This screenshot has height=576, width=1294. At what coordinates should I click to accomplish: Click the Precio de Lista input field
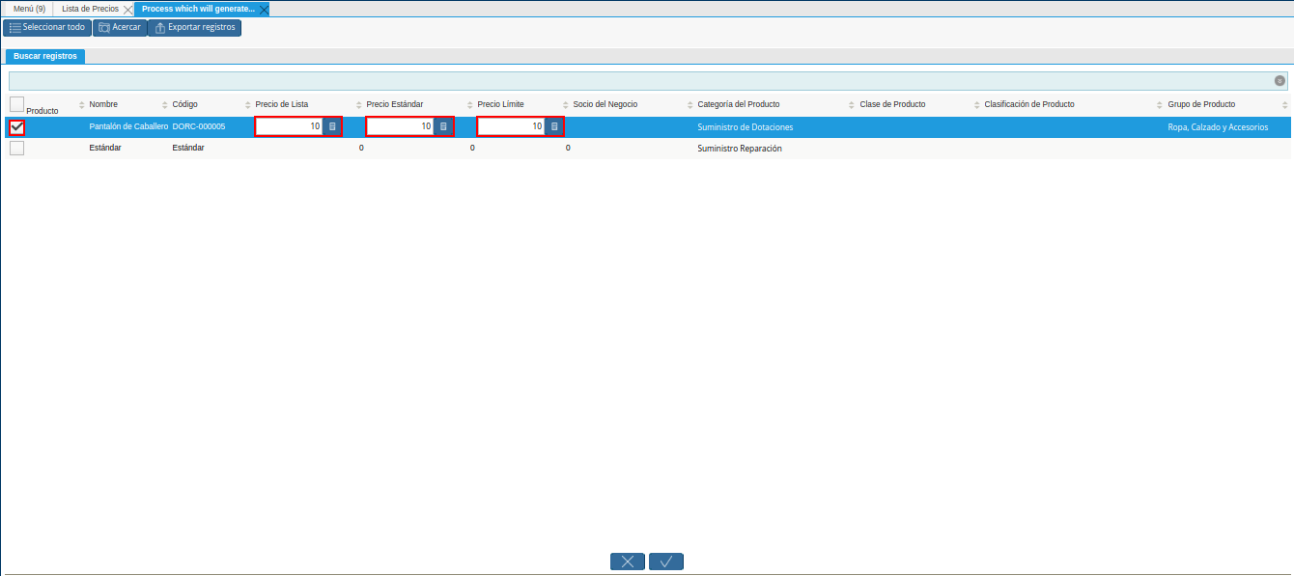[290, 126]
